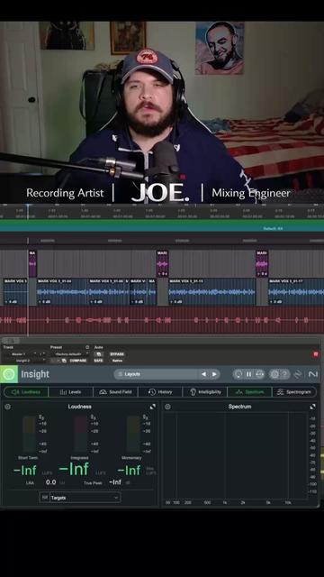Go to previous layout arrow

point(204,374)
